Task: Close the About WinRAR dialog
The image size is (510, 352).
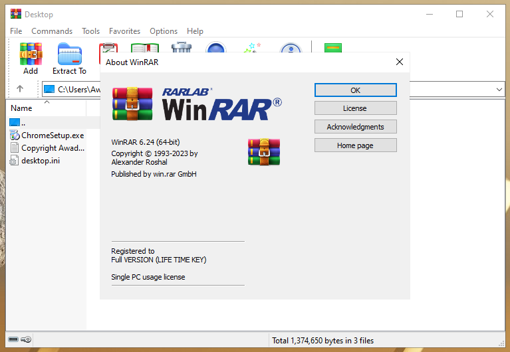Action: click(400, 62)
